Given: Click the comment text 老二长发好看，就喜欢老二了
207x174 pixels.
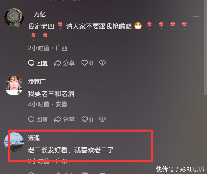Looking at the screenshot, I should (71, 150).
